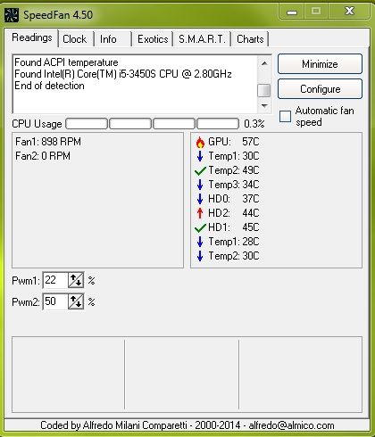Open the Charts tab
375x437 pixels.
click(x=250, y=39)
